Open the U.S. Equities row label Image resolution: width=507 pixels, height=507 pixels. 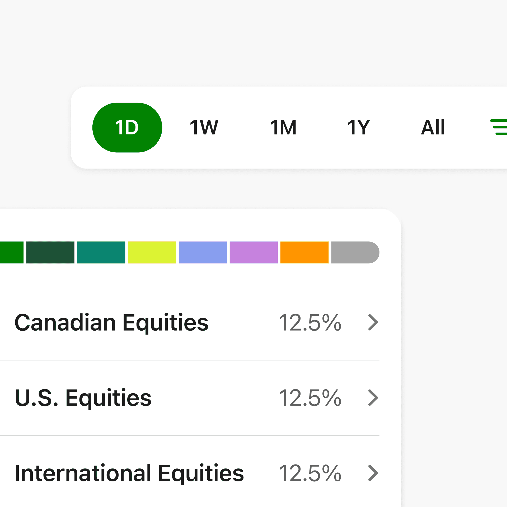pos(83,398)
